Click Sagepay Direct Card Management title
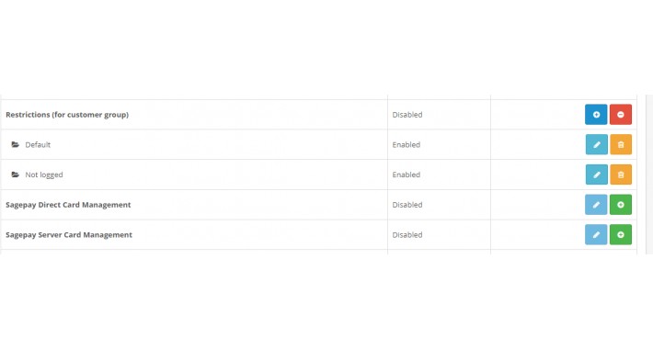 pos(68,205)
